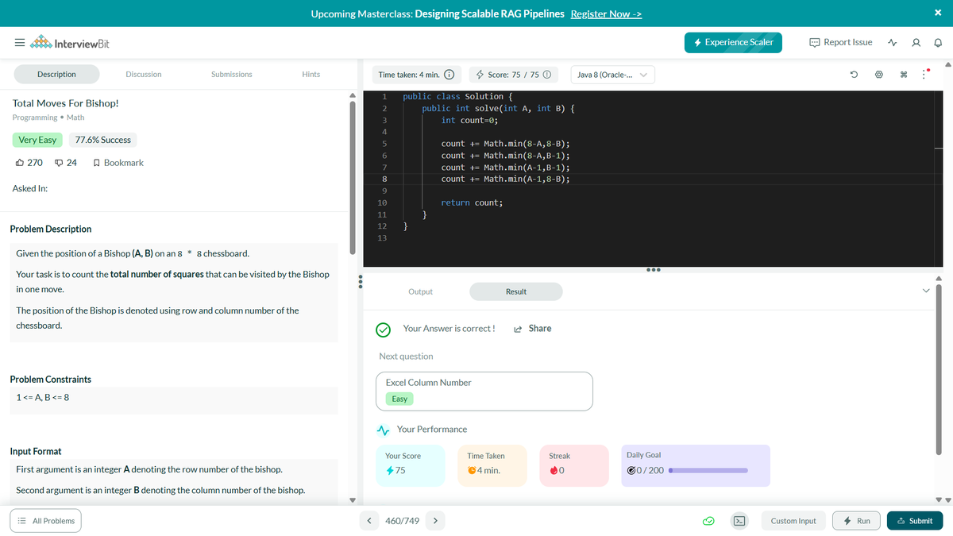Switch to the Submissions tab
Screen dimensions: 953x536
(x=232, y=74)
